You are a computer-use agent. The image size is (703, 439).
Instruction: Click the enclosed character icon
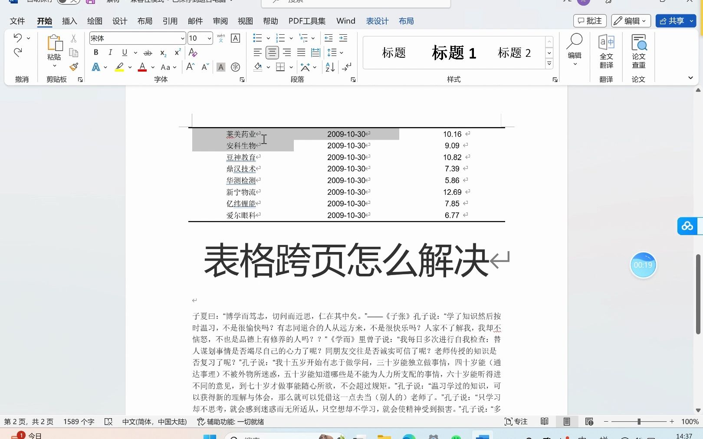(236, 67)
